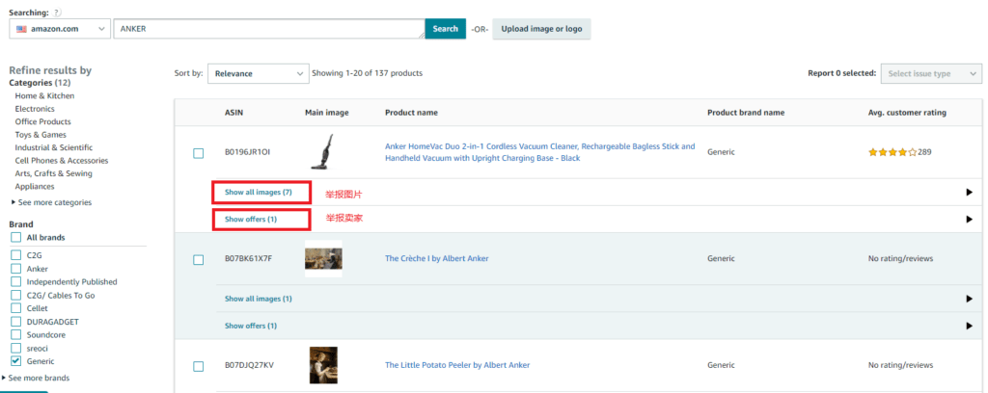Open the Anker HomeVac Duo product link
988x393 pixels.
[x=540, y=152]
